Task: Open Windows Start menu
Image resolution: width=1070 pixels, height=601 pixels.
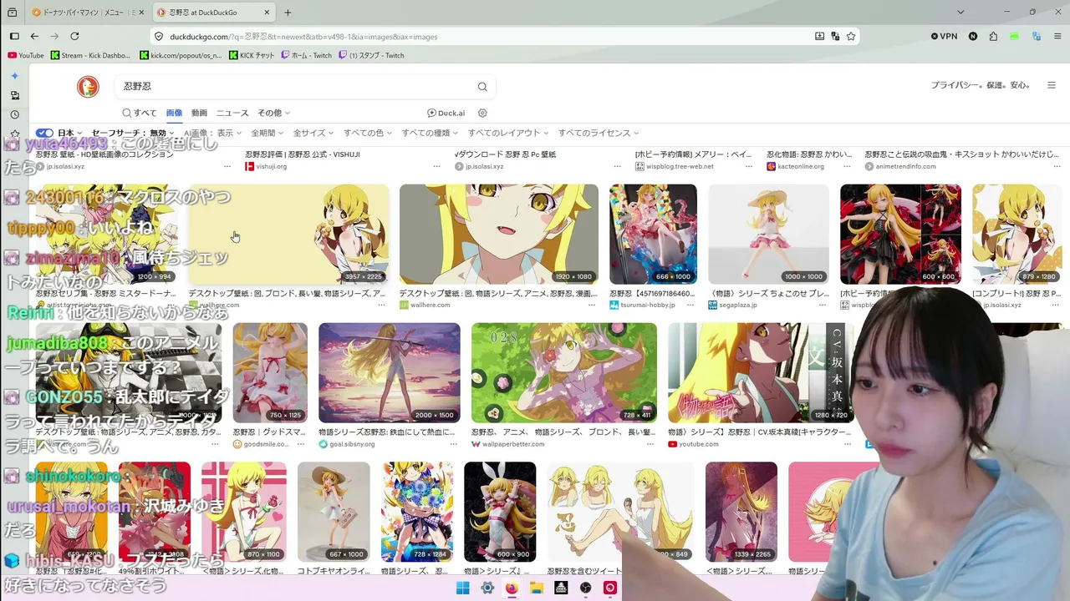Action: [x=463, y=588]
